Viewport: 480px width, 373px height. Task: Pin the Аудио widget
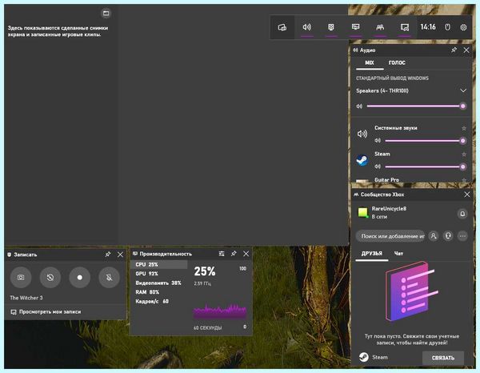click(454, 50)
